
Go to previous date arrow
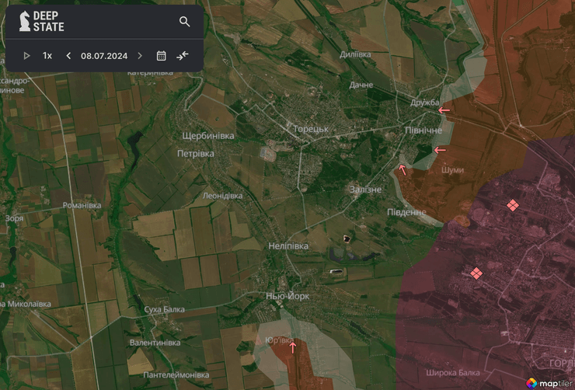[68, 56]
